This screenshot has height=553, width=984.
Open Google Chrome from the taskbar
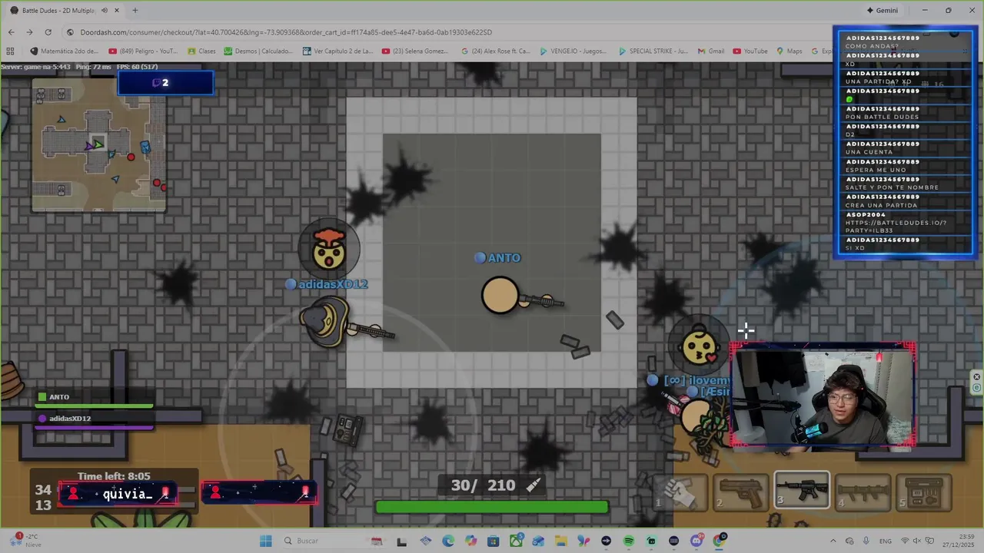pos(719,541)
